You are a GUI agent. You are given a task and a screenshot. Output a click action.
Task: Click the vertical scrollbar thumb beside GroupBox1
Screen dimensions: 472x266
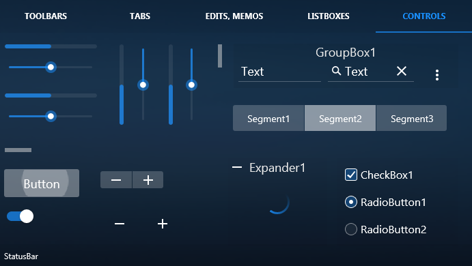[220, 56]
